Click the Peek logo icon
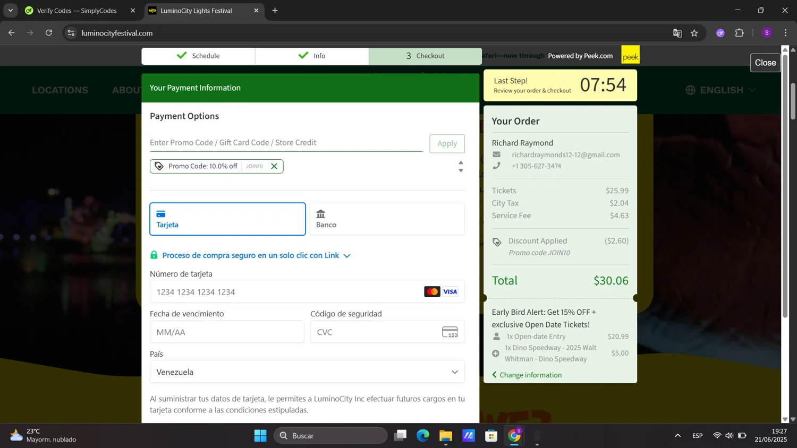The height and width of the screenshot is (448, 797). (x=630, y=56)
